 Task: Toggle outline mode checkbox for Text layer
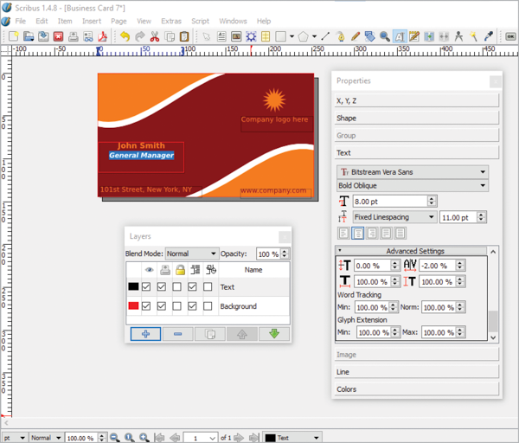pyautogui.click(x=208, y=286)
